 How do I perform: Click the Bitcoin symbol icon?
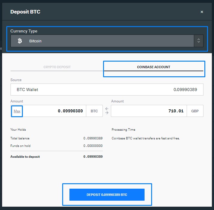pyautogui.click(x=20, y=41)
